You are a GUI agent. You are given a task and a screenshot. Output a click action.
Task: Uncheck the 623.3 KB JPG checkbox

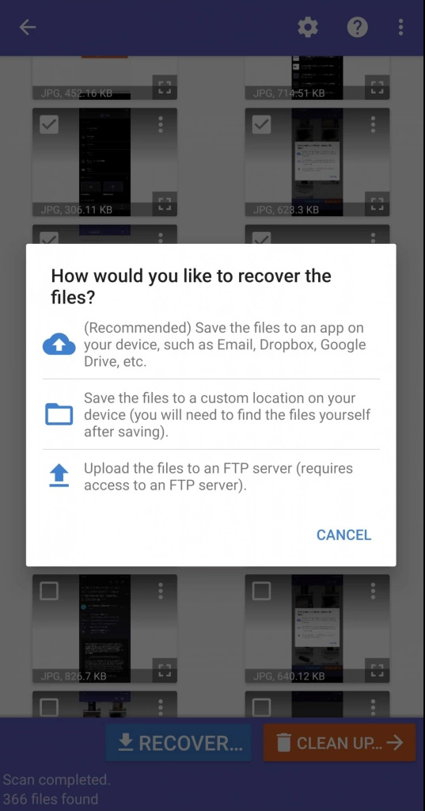(262, 124)
